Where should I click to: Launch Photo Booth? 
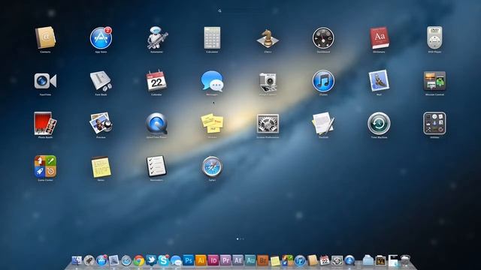(45, 123)
